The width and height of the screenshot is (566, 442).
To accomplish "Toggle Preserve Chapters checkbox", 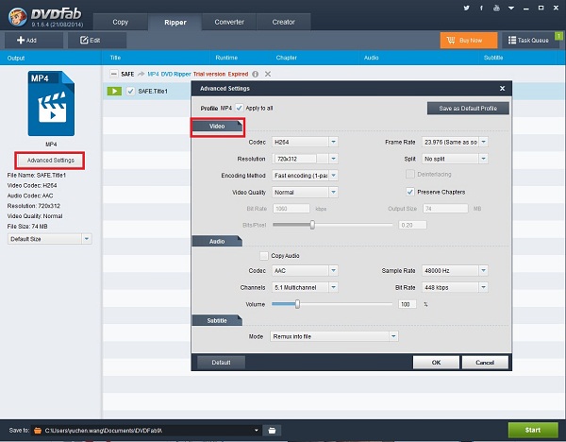I will pyautogui.click(x=410, y=192).
